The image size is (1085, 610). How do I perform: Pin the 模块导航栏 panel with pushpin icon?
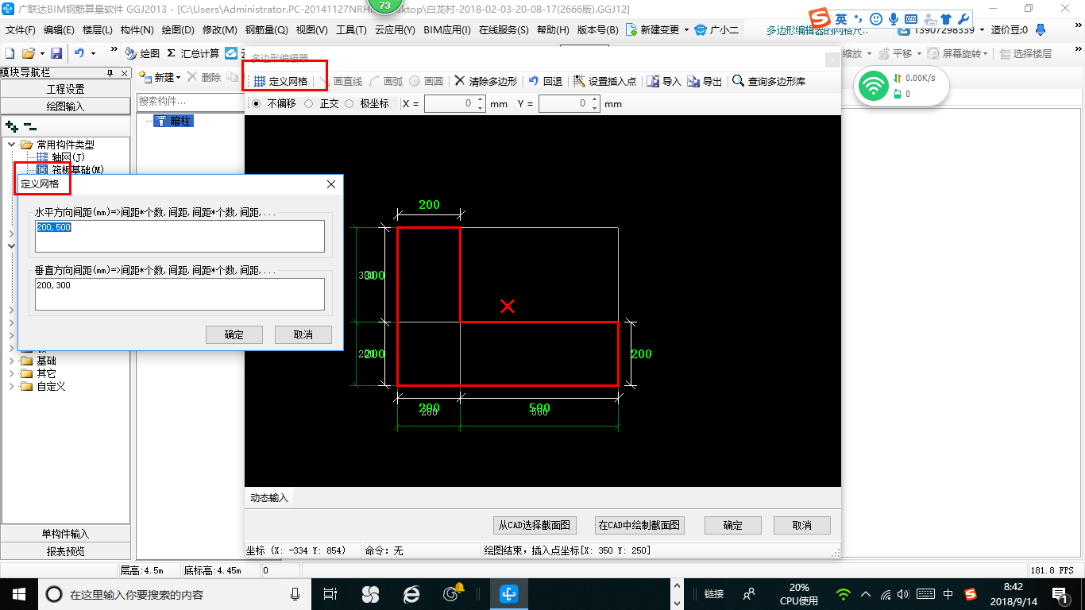coord(110,72)
